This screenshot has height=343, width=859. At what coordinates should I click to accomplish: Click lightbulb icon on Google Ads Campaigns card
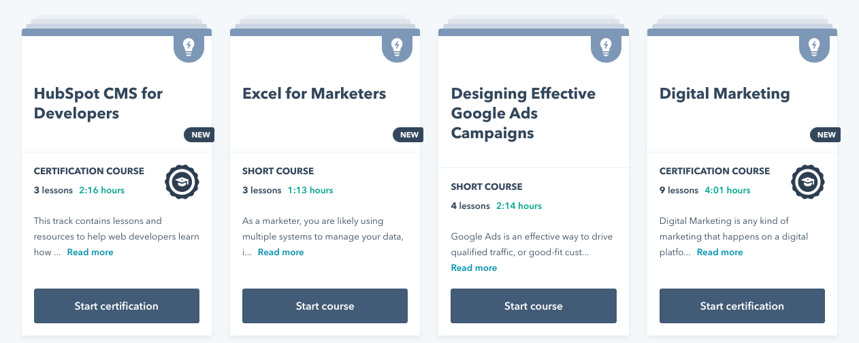pyautogui.click(x=605, y=46)
